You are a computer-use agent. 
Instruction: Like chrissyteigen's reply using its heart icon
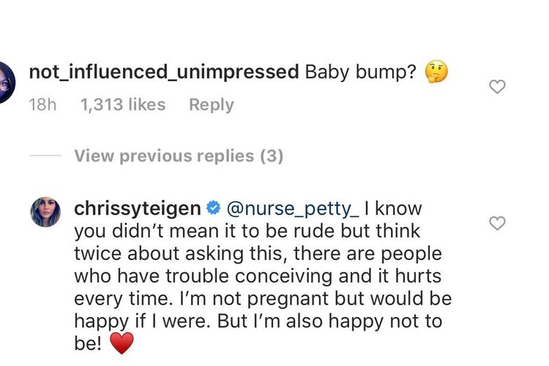click(x=497, y=223)
